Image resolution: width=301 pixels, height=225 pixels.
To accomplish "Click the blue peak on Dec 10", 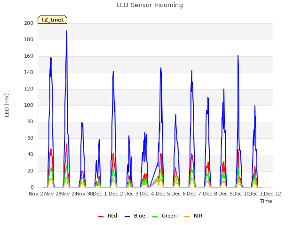I will pyautogui.click(x=238, y=56).
